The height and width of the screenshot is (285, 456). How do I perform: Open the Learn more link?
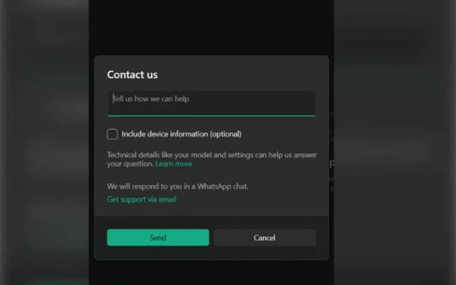click(x=174, y=164)
